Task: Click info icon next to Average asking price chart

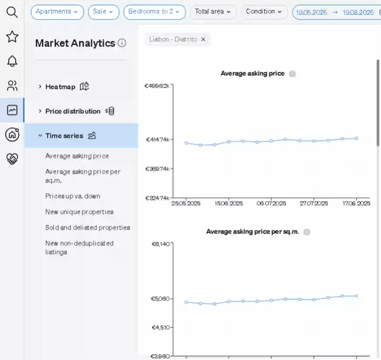Action: [292, 74]
